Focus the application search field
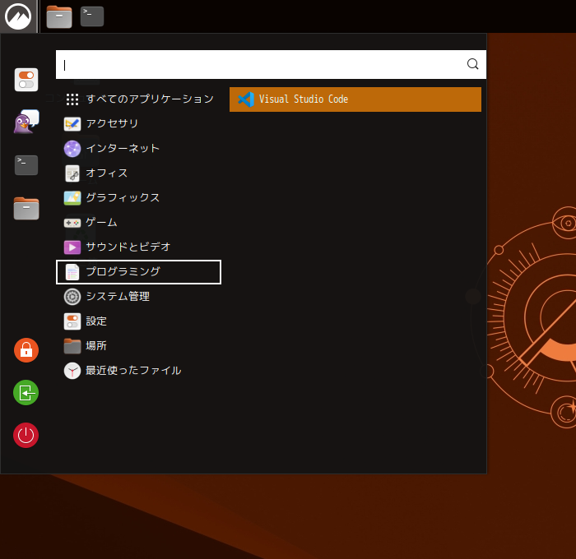The width and height of the screenshot is (576, 559). click(x=271, y=65)
